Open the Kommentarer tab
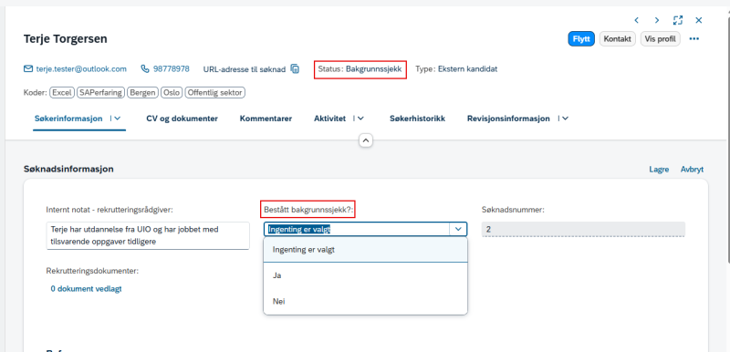 266,119
